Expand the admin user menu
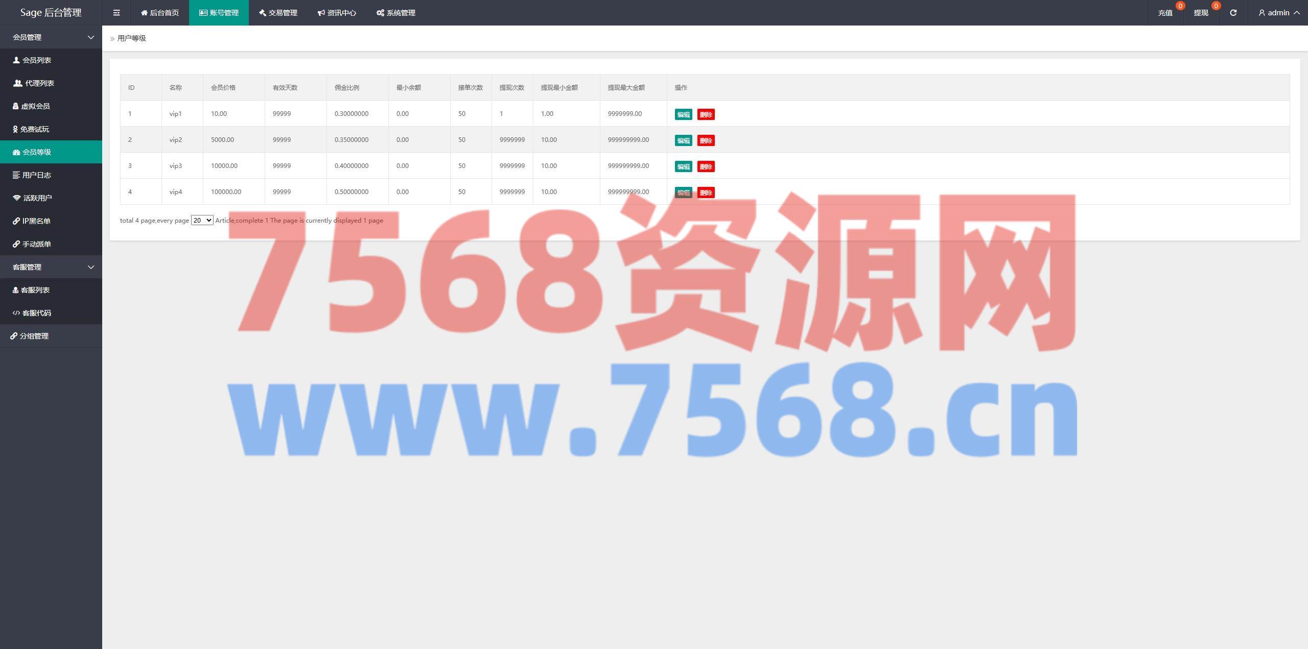Viewport: 1308px width, 649px height. point(1279,13)
